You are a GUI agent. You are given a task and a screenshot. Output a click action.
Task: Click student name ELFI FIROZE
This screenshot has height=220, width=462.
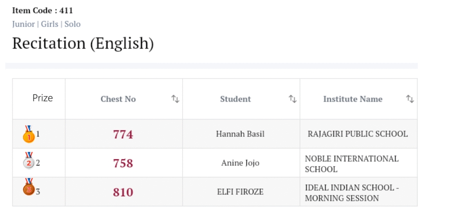(240, 192)
